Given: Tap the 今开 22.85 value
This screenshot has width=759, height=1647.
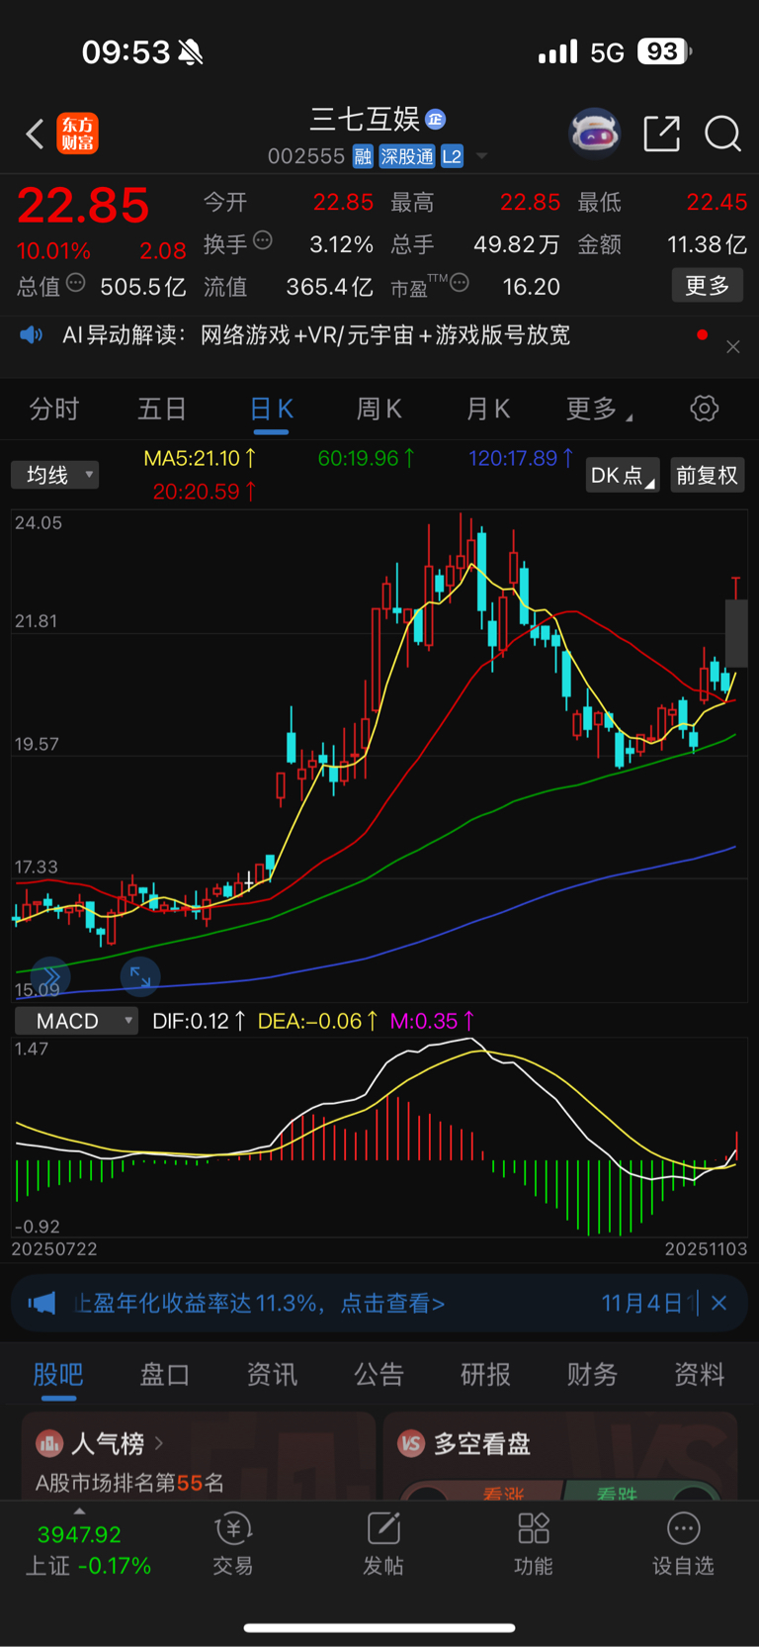Looking at the screenshot, I should (343, 203).
